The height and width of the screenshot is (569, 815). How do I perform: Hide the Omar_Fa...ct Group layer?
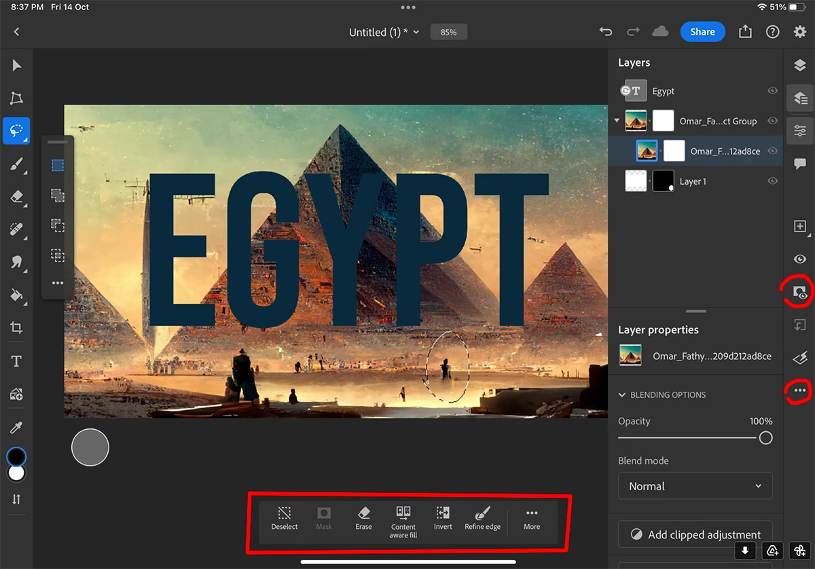(772, 121)
